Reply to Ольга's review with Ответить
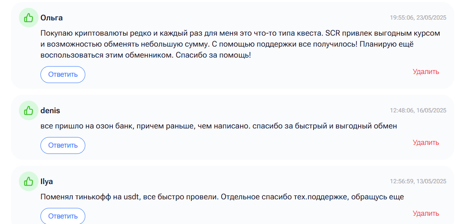The height and width of the screenshot is (224, 457). (x=62, y=74)
